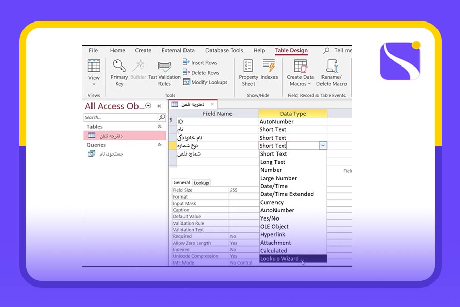Click the نام خانوادگی field name cell

point(217,138)
